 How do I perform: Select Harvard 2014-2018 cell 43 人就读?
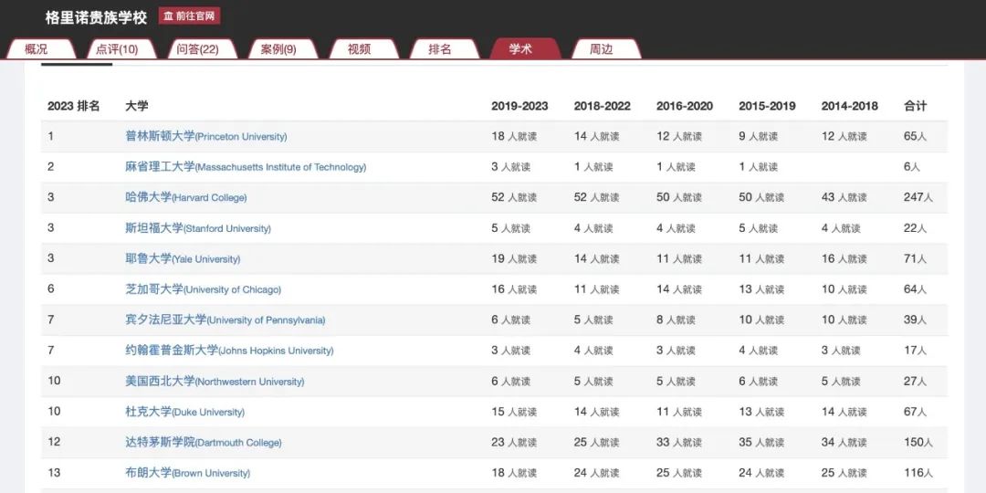[844, 197]
